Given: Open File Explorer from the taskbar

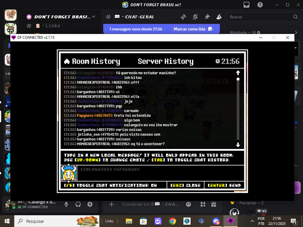Looking at the screenshot, I should coord(129,221).
